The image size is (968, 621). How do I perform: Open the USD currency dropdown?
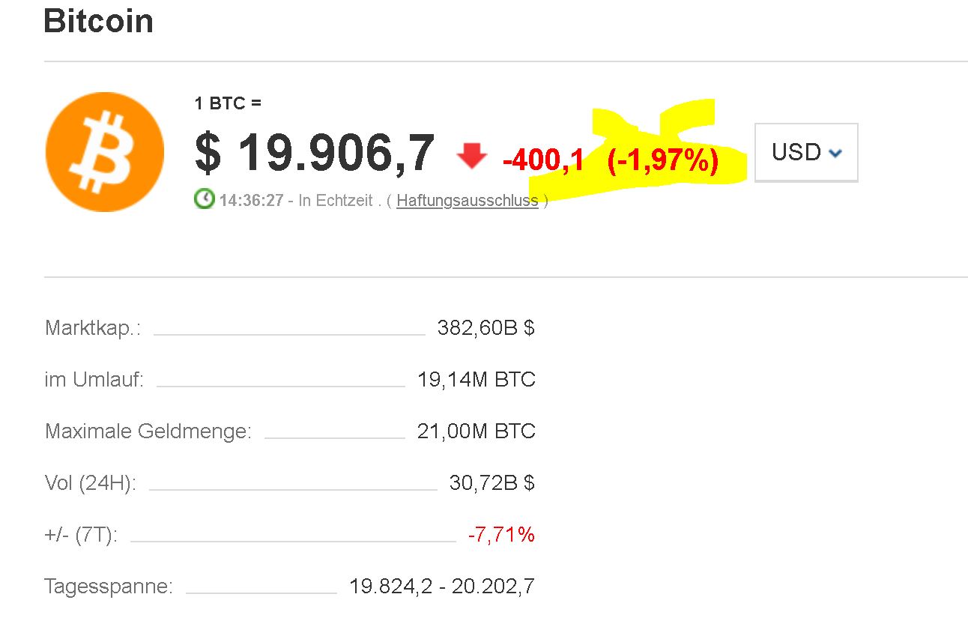coord(805,152)
